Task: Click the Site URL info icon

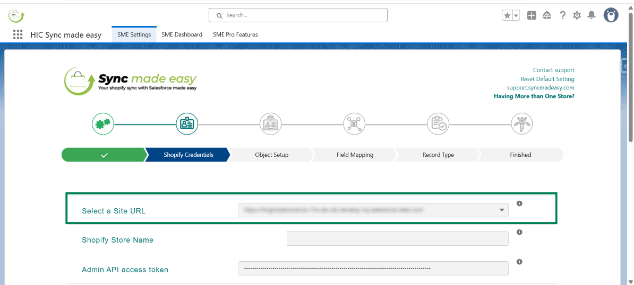Action: click(x=520, y=203)
